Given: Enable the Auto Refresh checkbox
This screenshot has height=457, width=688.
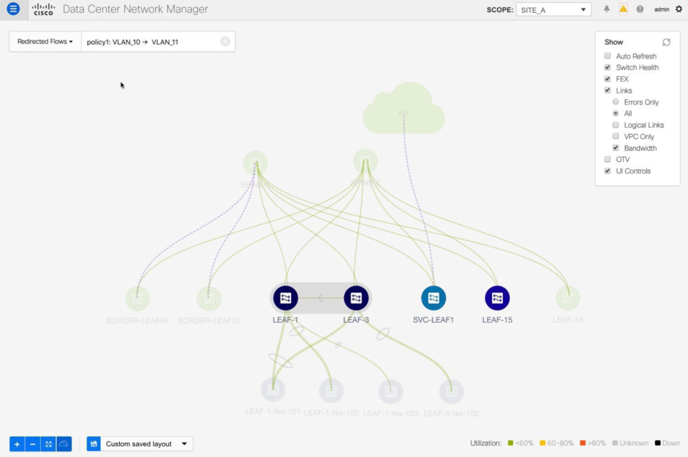Looking at the screenshot, I should (x=608, y=56).
